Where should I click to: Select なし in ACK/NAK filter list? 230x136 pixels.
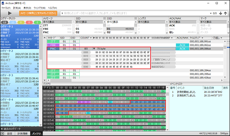pyautogui.click(x=182, y=32)
